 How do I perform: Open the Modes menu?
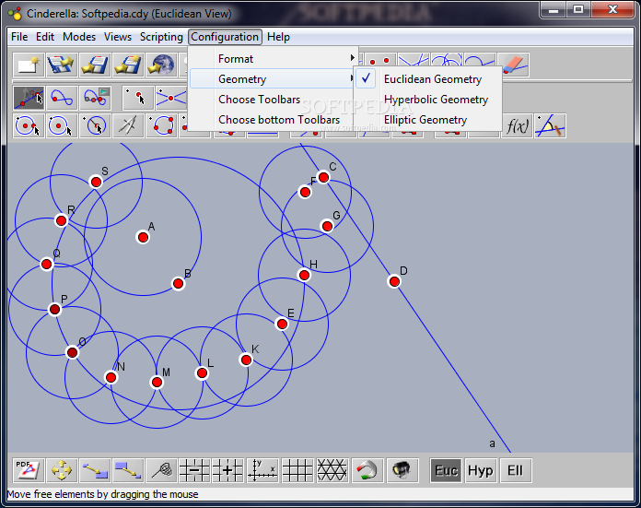79,37
